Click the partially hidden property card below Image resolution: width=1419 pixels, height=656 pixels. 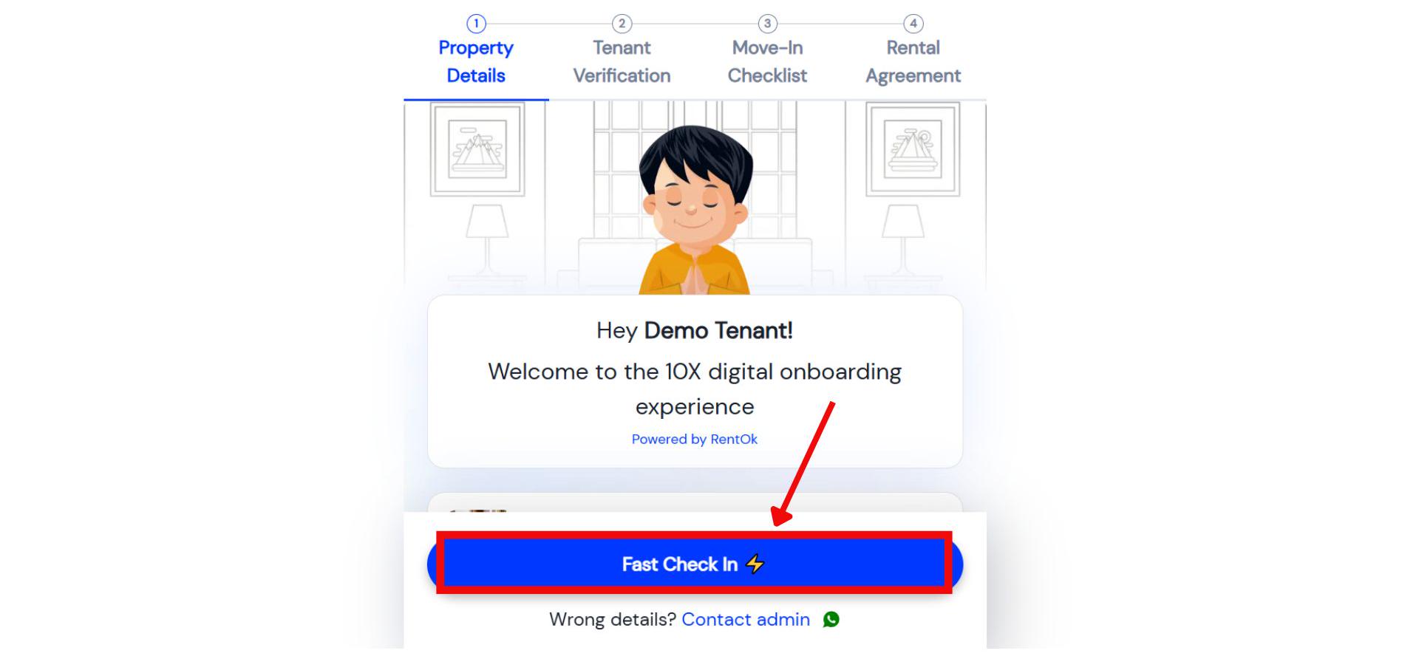pyautogui.click(x=695, y=502)
